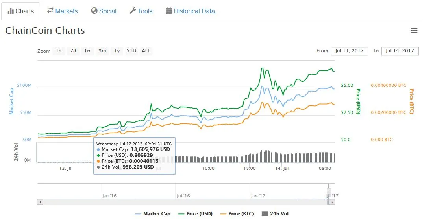Click the 18:00 time axis label
431x219 pixels.
pos(250,168)
